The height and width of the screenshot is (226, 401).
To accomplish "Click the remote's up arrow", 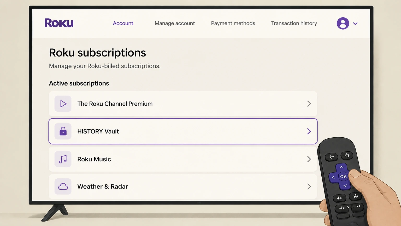I will coord(341,167).
